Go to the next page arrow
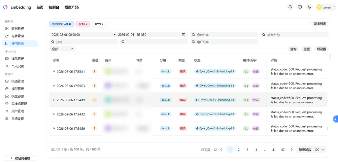This screenshot has width=338, height=163. [291, 149]
